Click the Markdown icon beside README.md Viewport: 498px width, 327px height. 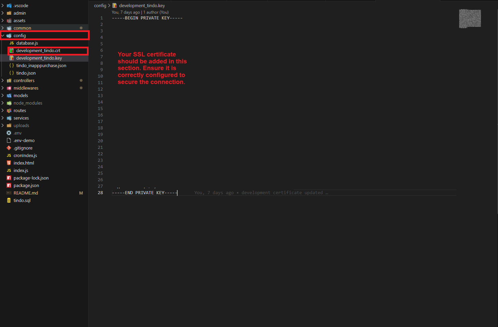tap(9, 193)
